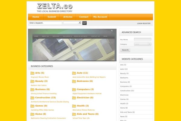Click the 'School Time' subcategory link

pos(77,118)
